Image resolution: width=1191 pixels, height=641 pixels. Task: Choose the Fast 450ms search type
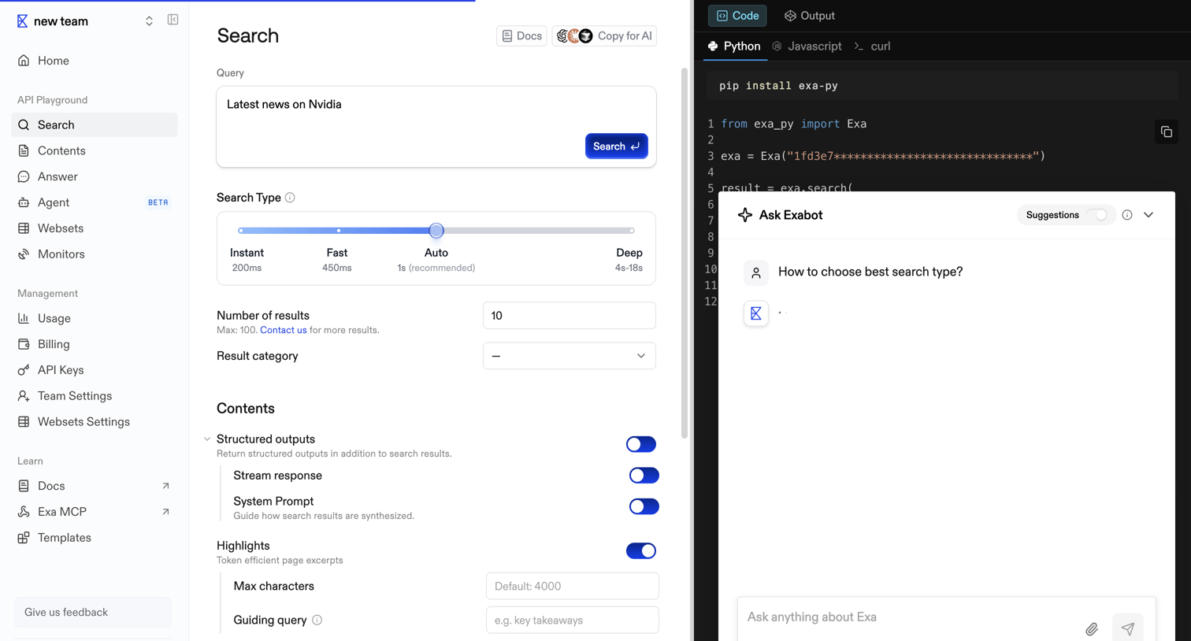coord(337,260)
